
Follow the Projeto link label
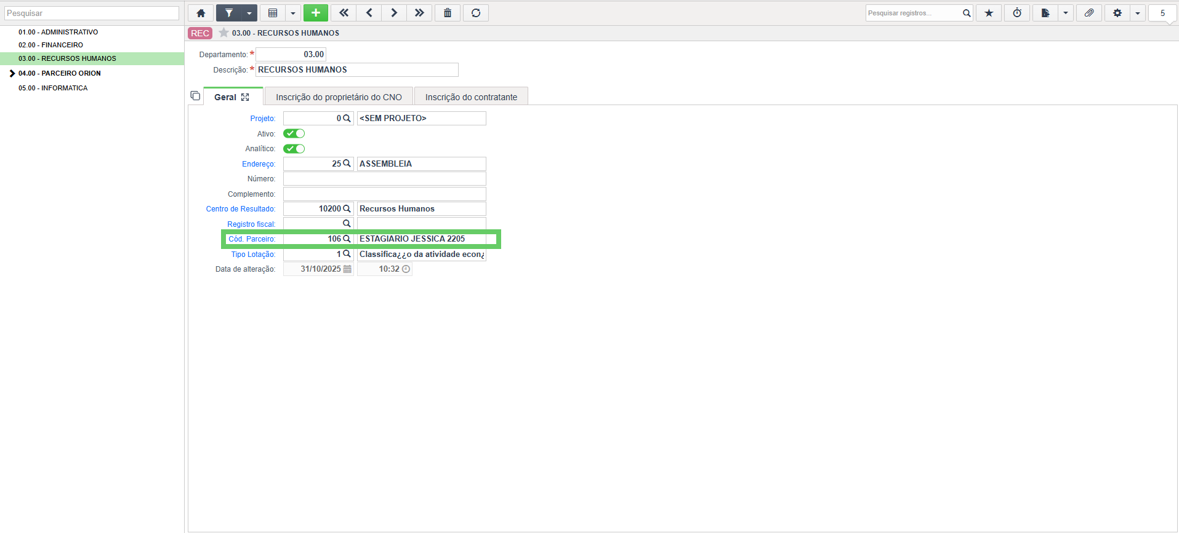coord(262,119)
